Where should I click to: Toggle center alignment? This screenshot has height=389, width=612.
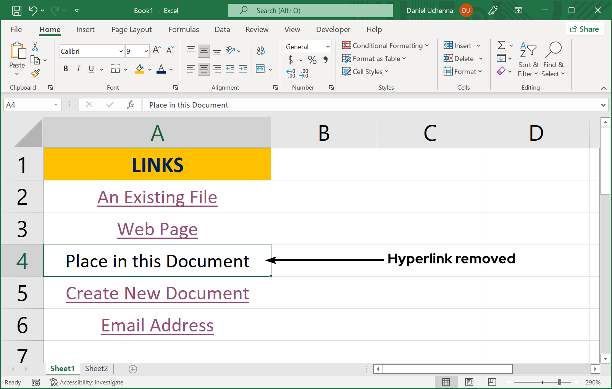203,69
